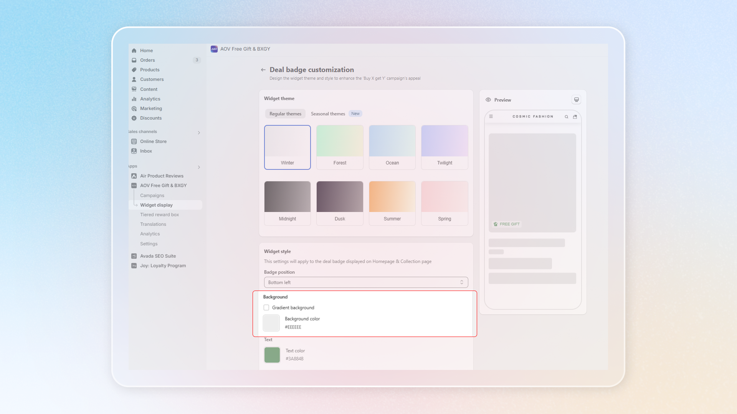Image resolution: width=737 pixels, height=414 pixels.
Task: Choose the Midnight theme thumbnail
Action: 288,197
